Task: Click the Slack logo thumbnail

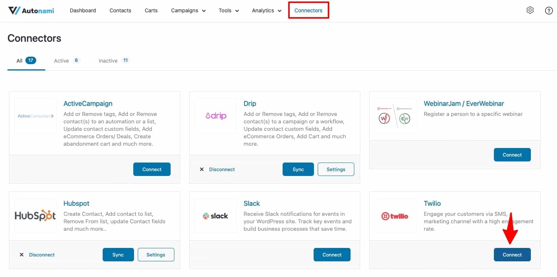Action: coord(216,216)
